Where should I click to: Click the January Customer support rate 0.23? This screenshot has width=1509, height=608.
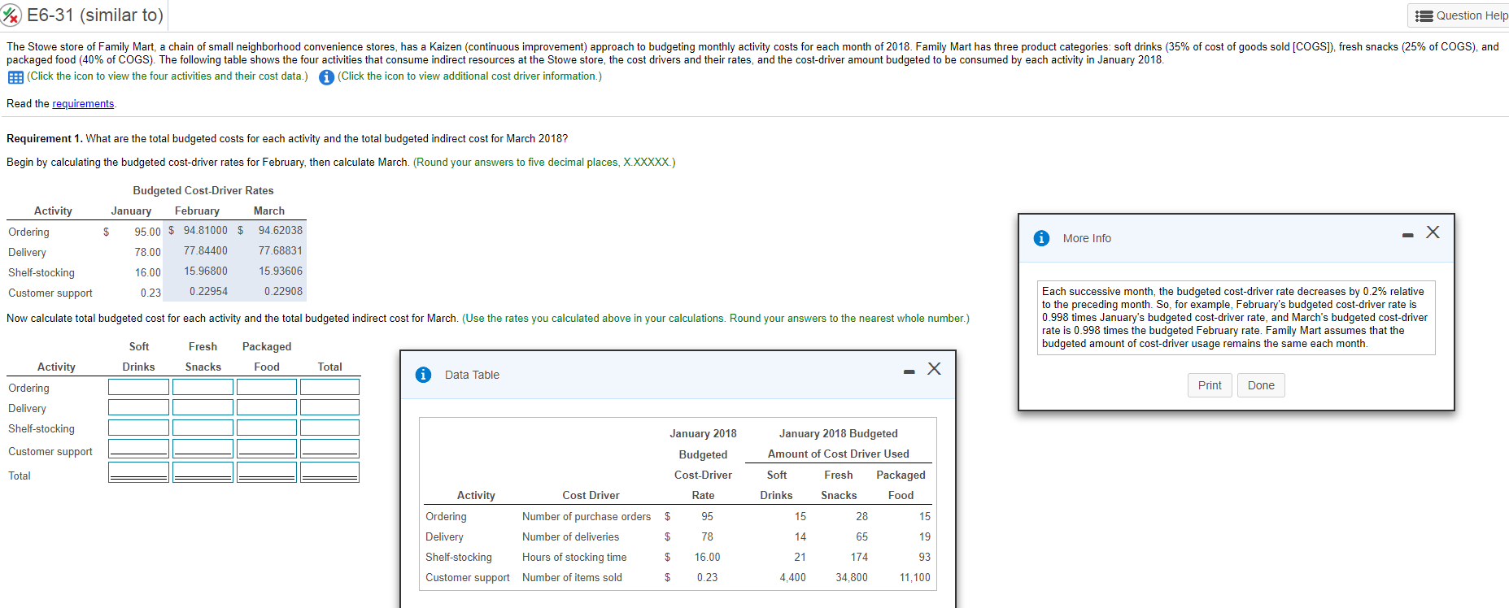click(150, 293)
